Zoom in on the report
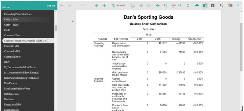Screen dimensions: 244x111 point(180,5)
